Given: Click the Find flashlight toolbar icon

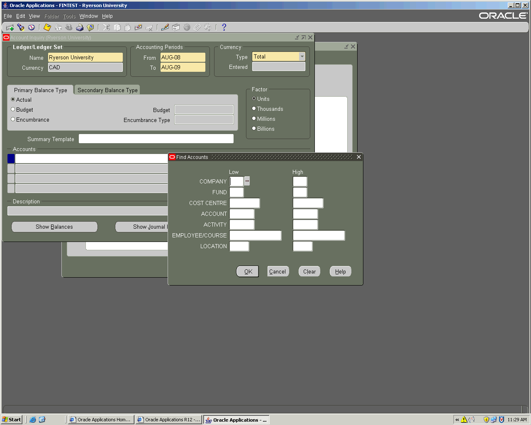Looking at the screenshot, I should (21, 27).
